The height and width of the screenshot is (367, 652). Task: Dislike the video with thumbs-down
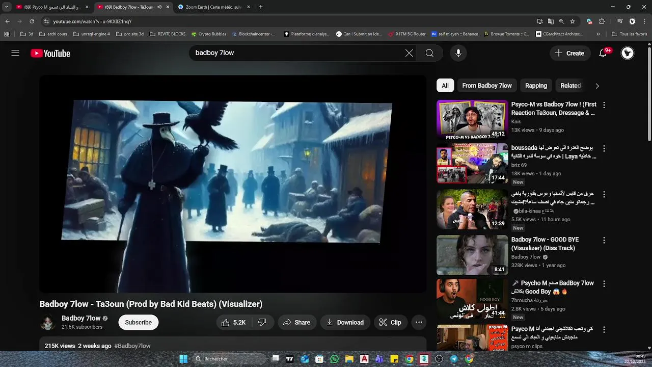(262, 322)
